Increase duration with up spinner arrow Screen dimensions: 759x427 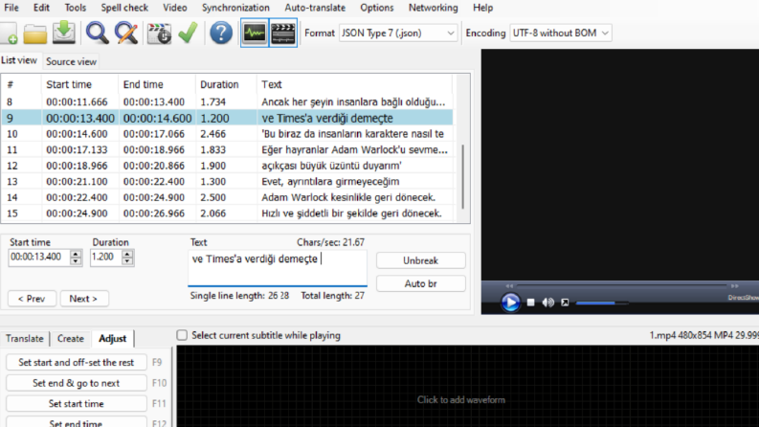[x=127, y=253]
